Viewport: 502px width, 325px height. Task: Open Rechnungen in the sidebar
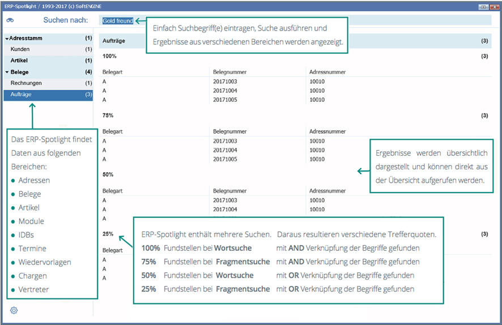[x=26, y=83]
